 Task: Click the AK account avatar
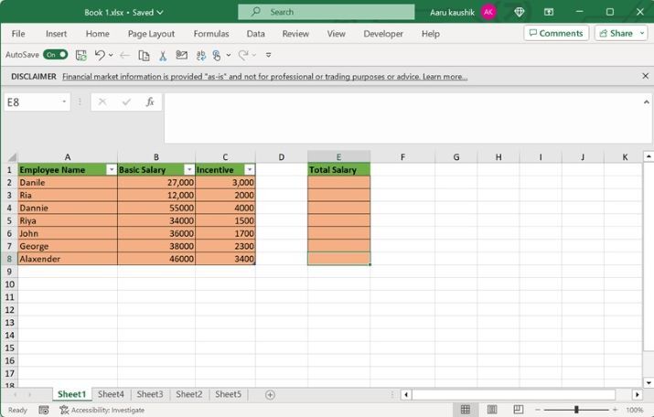tap(488, 12)
